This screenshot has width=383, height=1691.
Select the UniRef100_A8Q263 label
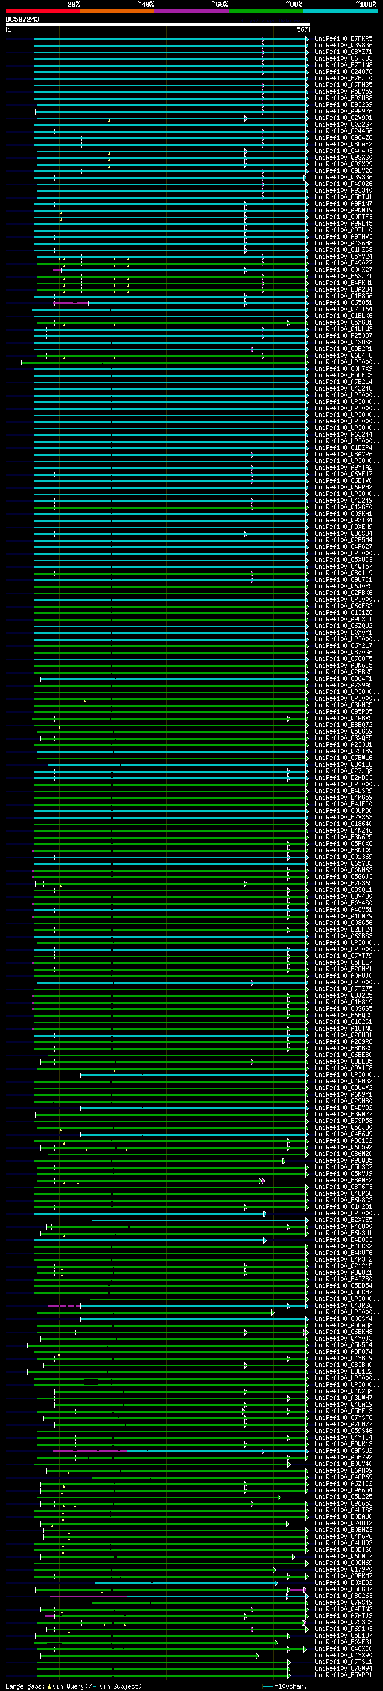coord(344,1596)
